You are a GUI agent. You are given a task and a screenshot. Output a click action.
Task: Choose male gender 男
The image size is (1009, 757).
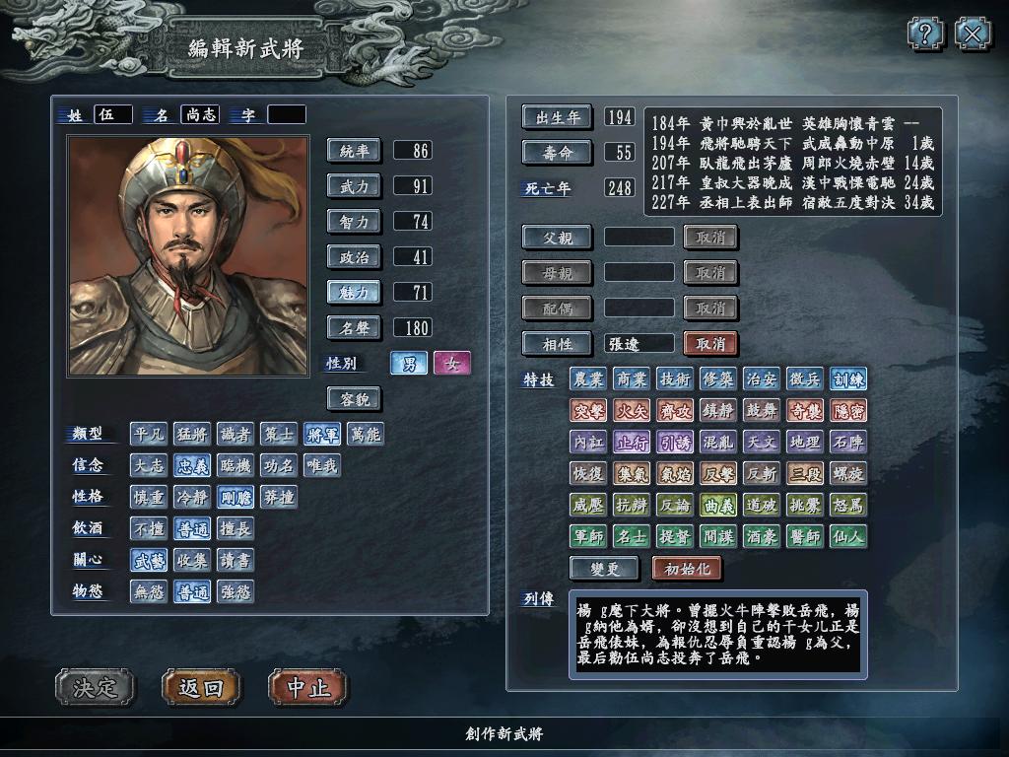[x=409, y=364]
